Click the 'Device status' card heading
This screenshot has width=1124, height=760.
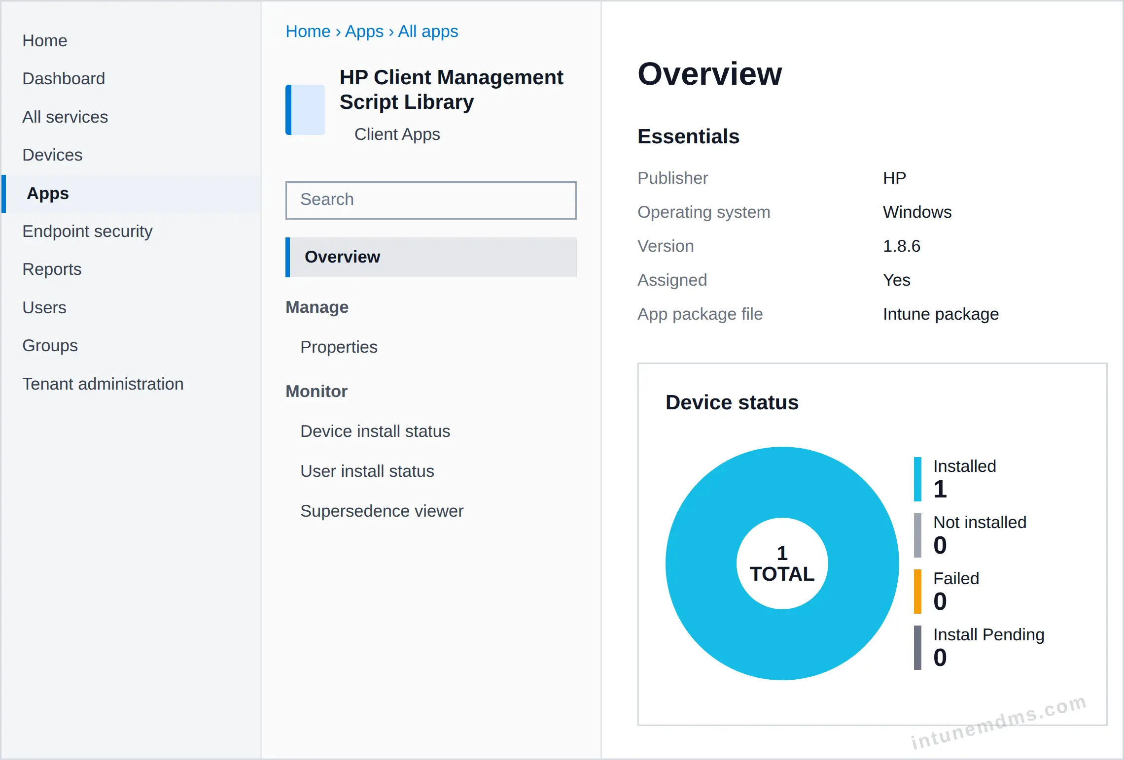[x=732, y=402]
